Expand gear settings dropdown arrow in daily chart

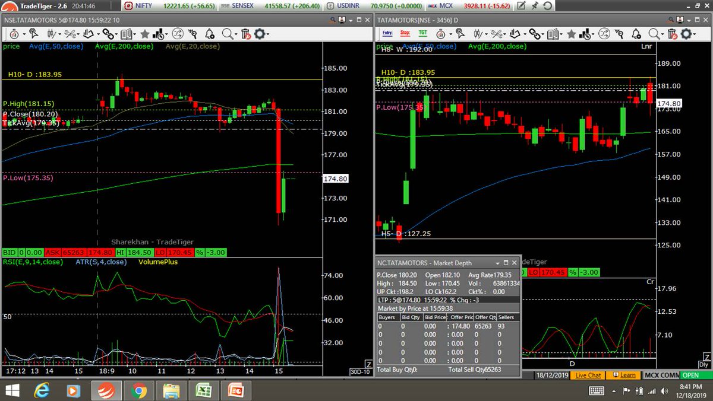coord(695,34)
